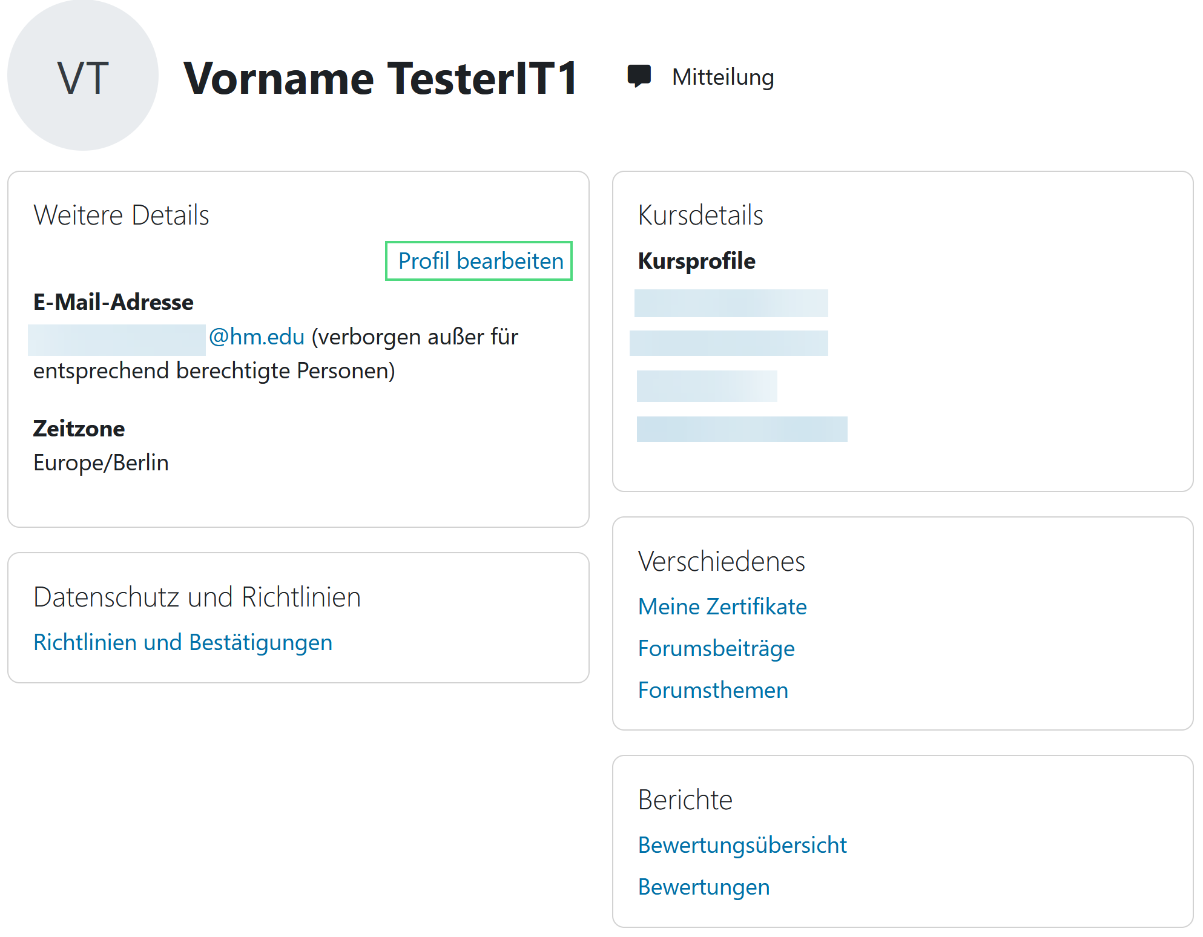1203x937 pixels.
Task: Click the Verschiedenes section heading
Action: point(721,562)
